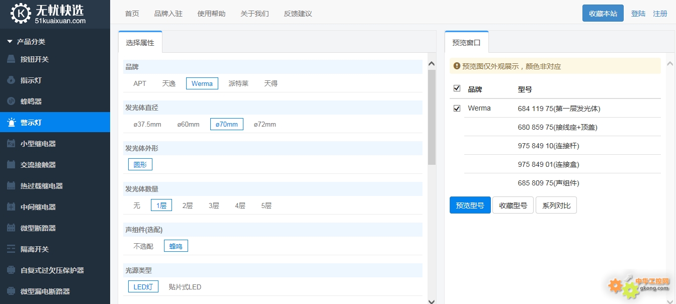This screenshot has height=304, width=676.
Task: Select the 4层 quantity option
Action: (240, 206)
